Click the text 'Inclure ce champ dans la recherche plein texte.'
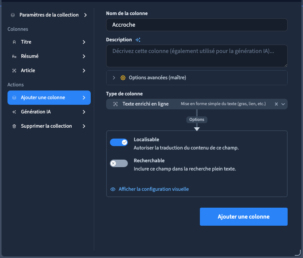This screenshot has width=303, height=258. click(185, 169)
